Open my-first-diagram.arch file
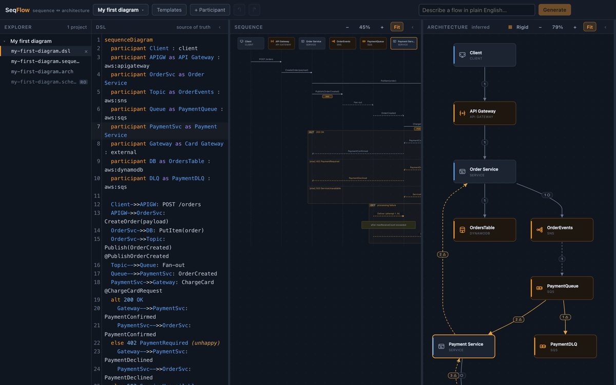Image resolution: width=616 pixels, height=385 pixels. click(x=42, y=71)
